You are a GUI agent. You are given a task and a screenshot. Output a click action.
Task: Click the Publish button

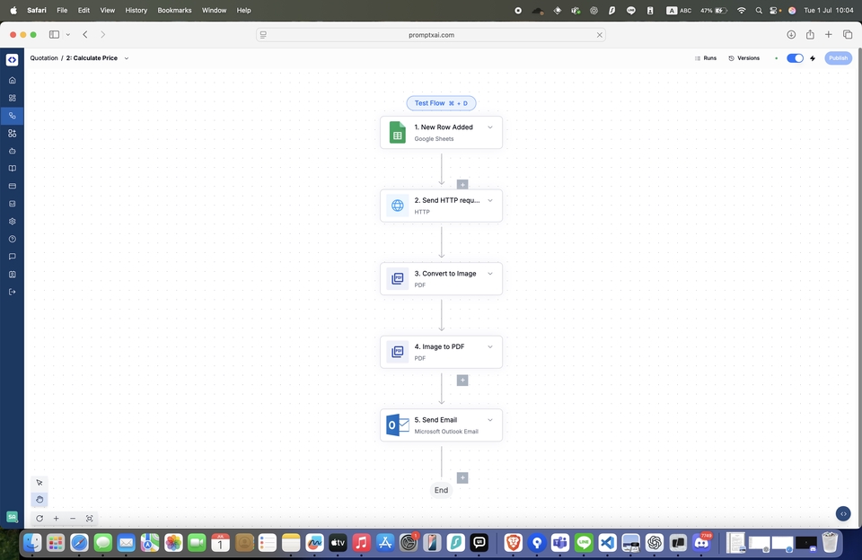pos(838,58)
